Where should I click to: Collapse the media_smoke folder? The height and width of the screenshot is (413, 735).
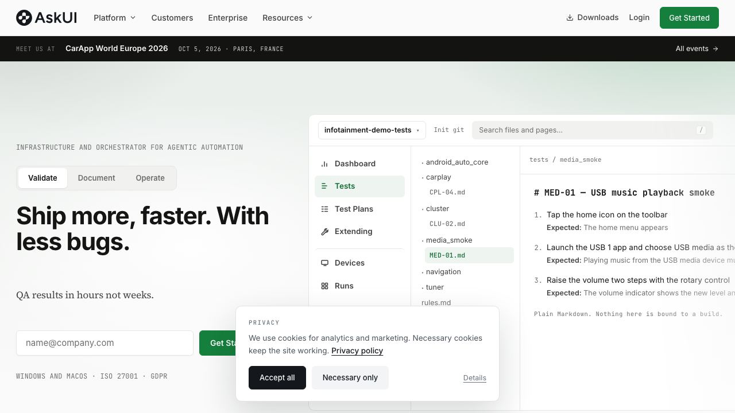[x=447, y=240]
